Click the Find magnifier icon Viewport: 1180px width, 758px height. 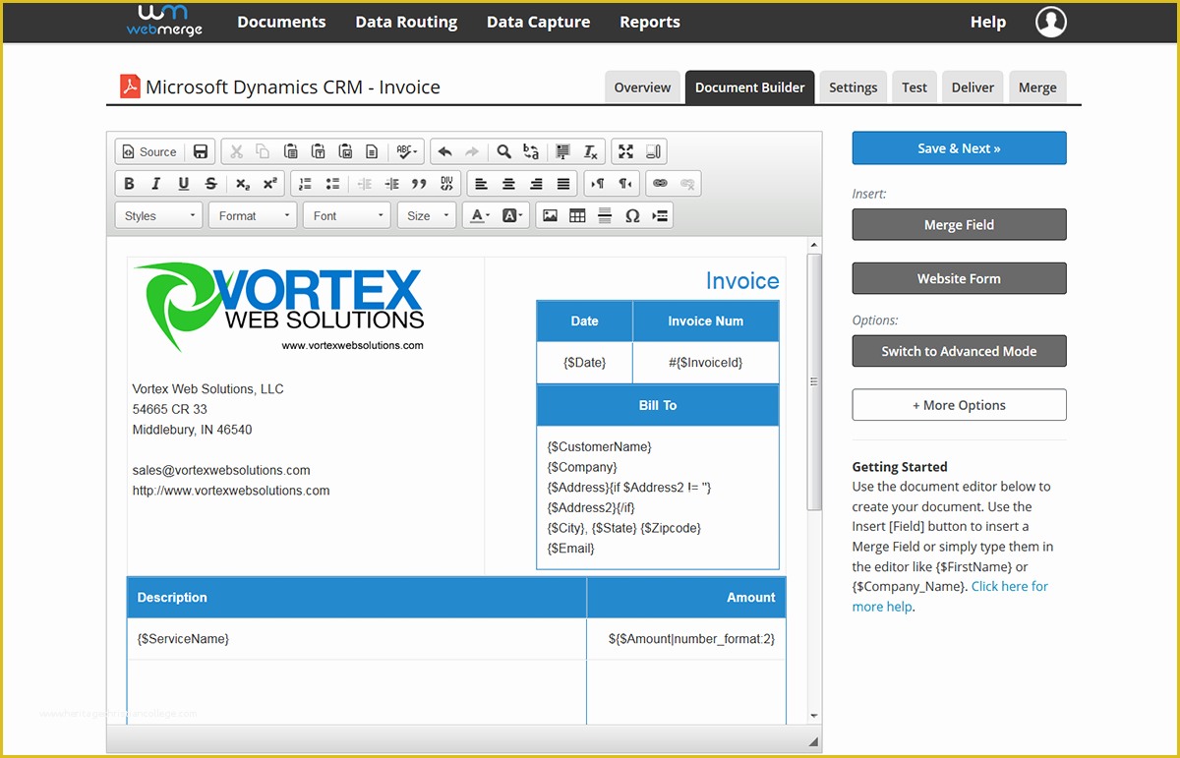point(503,151)
